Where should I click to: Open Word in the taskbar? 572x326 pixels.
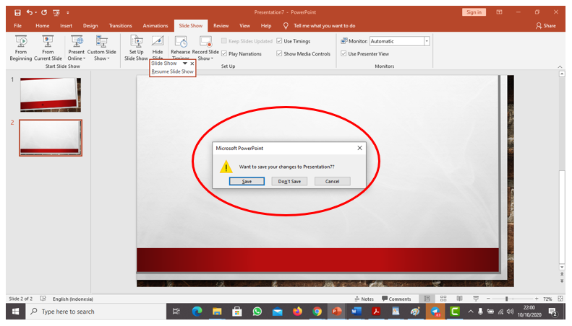(x=356, y=312)
